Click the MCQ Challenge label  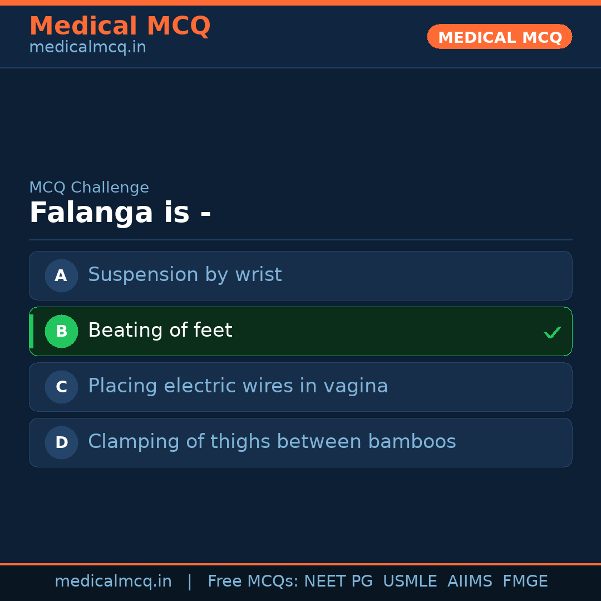click(x=89, y=188)
